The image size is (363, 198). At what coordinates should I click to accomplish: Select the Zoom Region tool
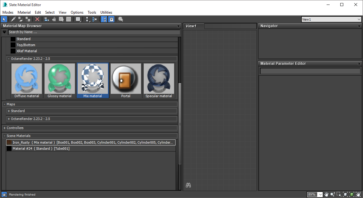point(339,194)
